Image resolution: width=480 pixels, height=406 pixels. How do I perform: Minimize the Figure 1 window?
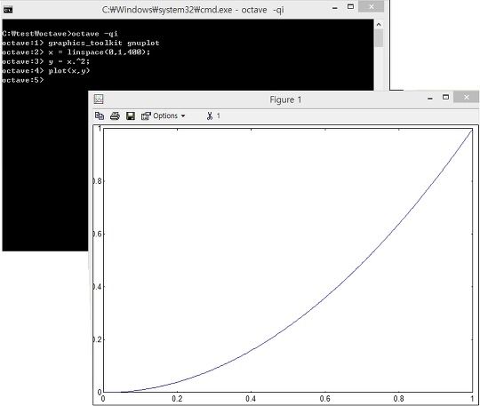point(430,99)
